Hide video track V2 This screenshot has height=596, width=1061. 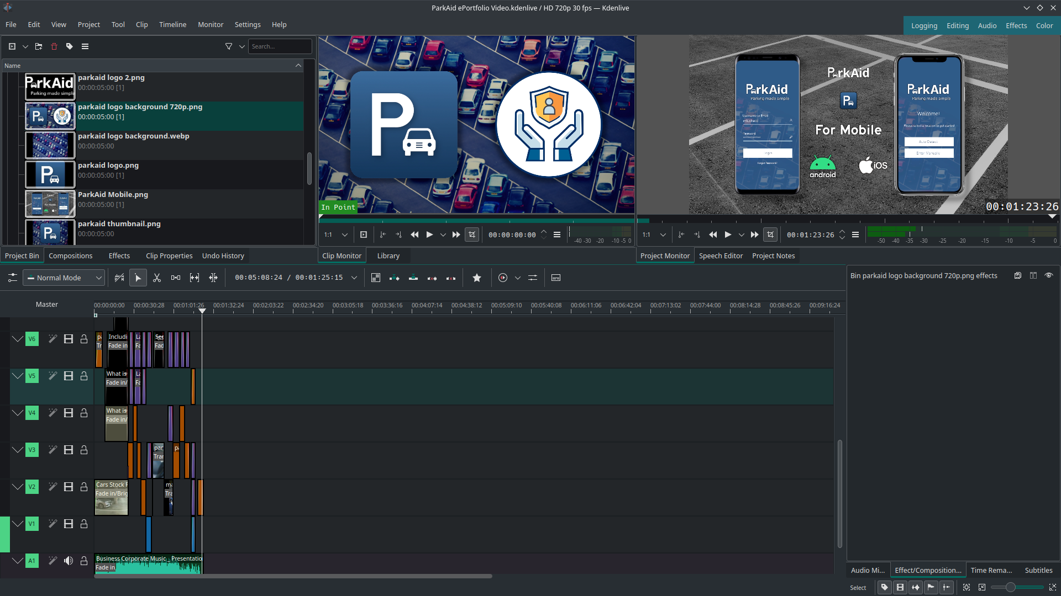(69, 487)
